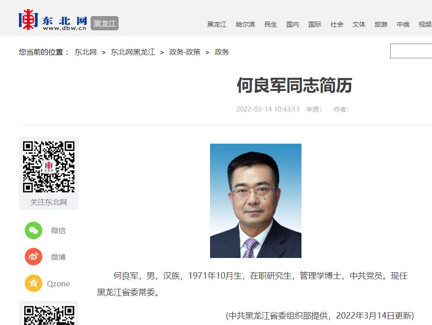Follow the 政务 breadcrumb link
Image resolution: width=432 pixels, height=325 pixels.
click(x=222, y=52)
